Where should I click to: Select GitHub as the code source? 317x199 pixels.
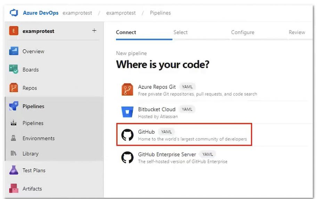146,132
